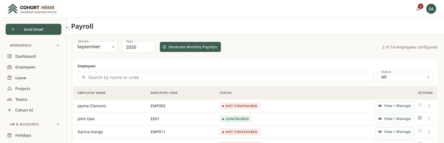Click the search magnifier icon

point(84,77)
